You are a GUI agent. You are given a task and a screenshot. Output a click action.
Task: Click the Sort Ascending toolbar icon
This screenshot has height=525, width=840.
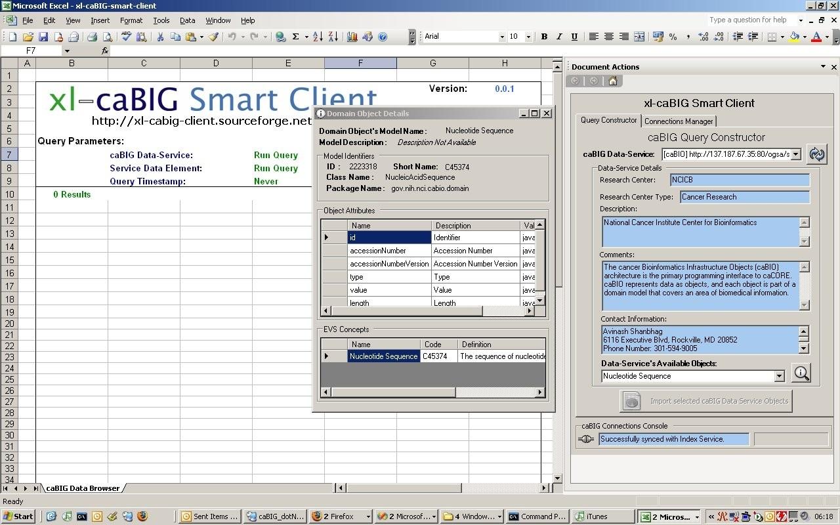coord(318,37)
